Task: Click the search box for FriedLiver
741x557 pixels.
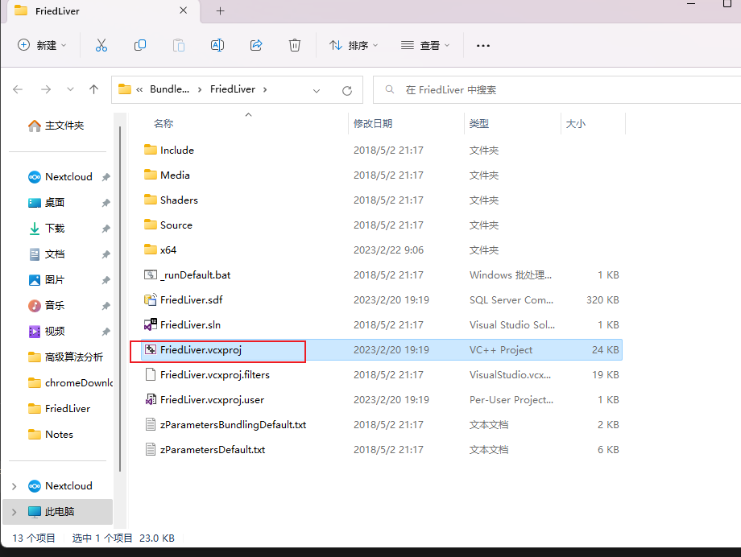Action: (557, 90)
